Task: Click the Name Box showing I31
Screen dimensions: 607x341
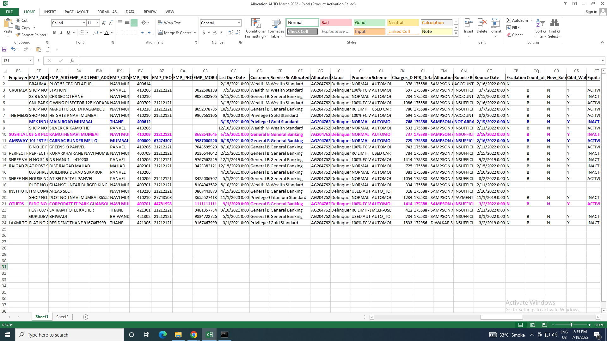Action: [15, 61]
